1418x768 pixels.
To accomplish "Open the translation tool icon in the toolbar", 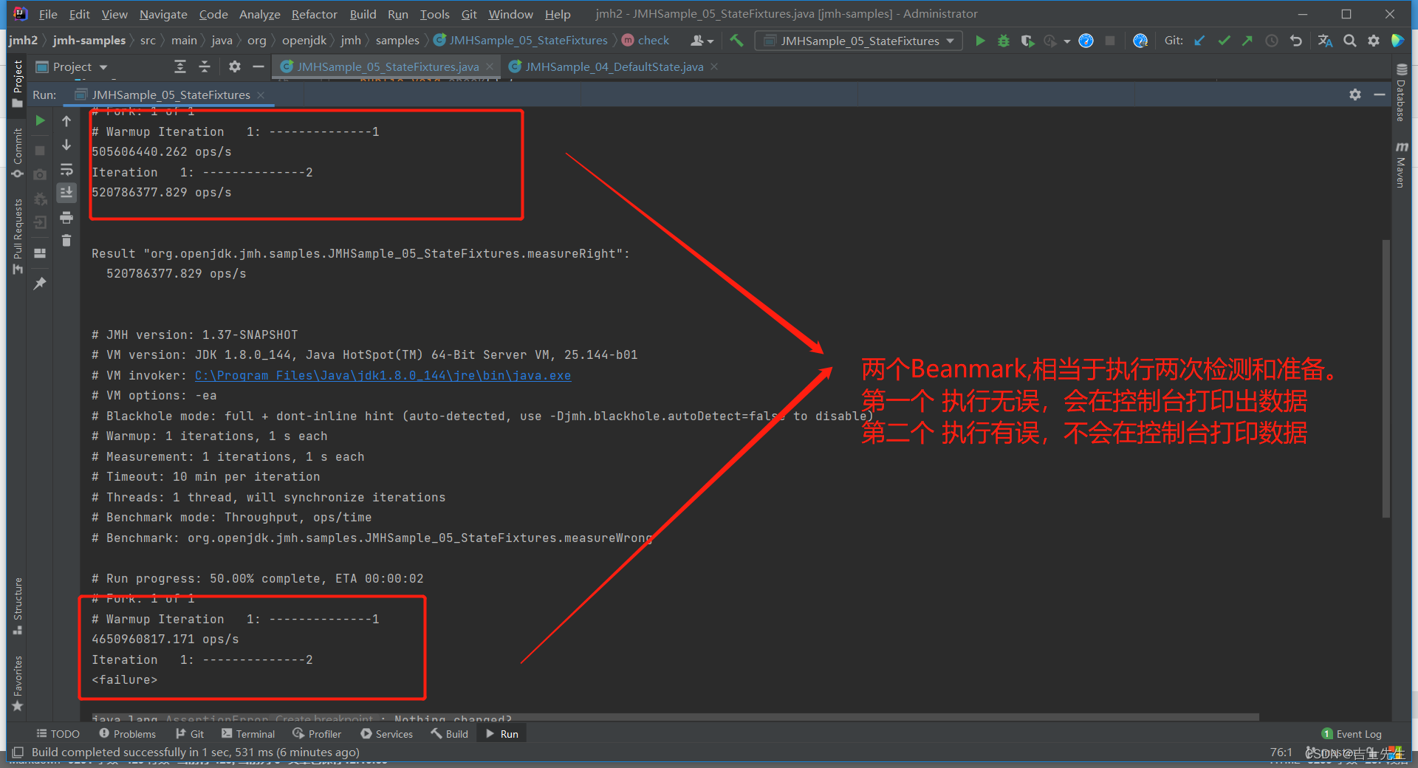I will (1325, 41).
